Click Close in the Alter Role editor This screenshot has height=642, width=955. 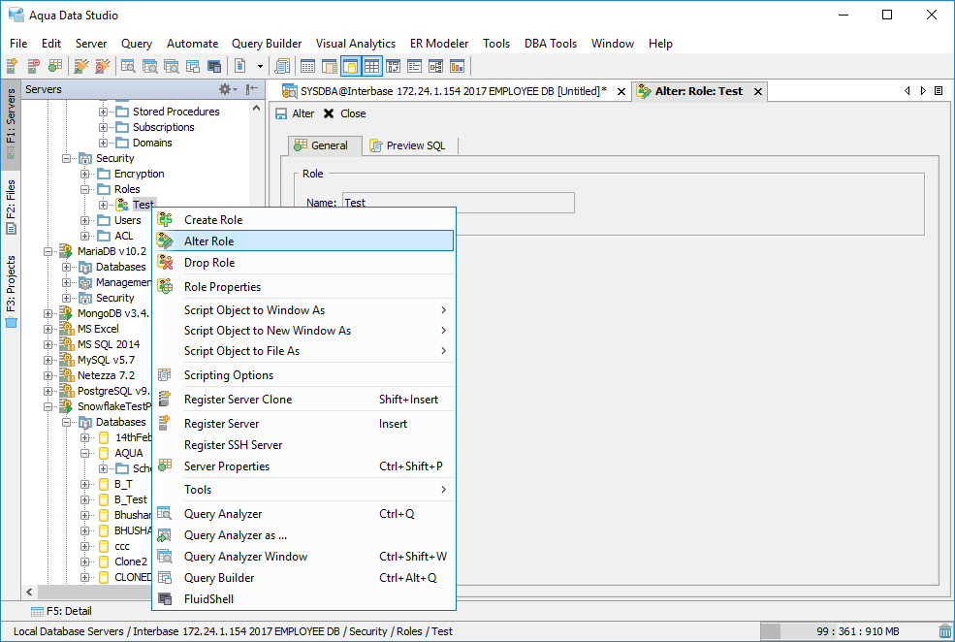coord(345,113)
